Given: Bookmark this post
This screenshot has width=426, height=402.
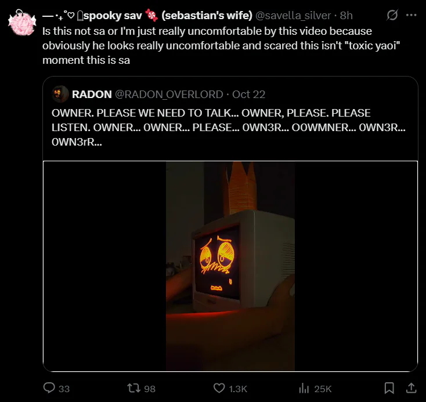Looking at the screenshot, I should click(x=390, y=387).
